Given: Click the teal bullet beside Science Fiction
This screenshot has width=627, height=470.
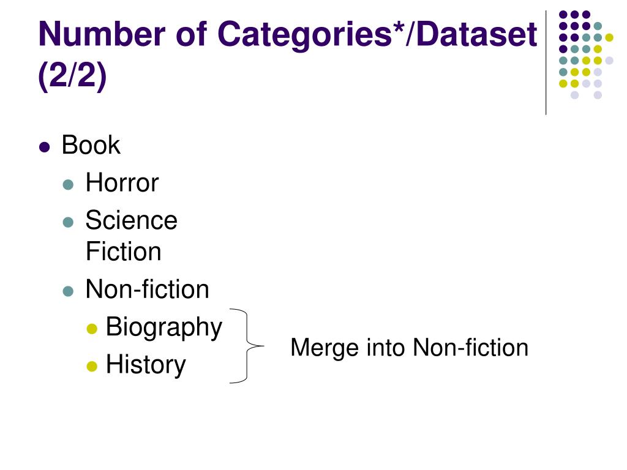Looking at the screenshot, I should pos(69,222).
